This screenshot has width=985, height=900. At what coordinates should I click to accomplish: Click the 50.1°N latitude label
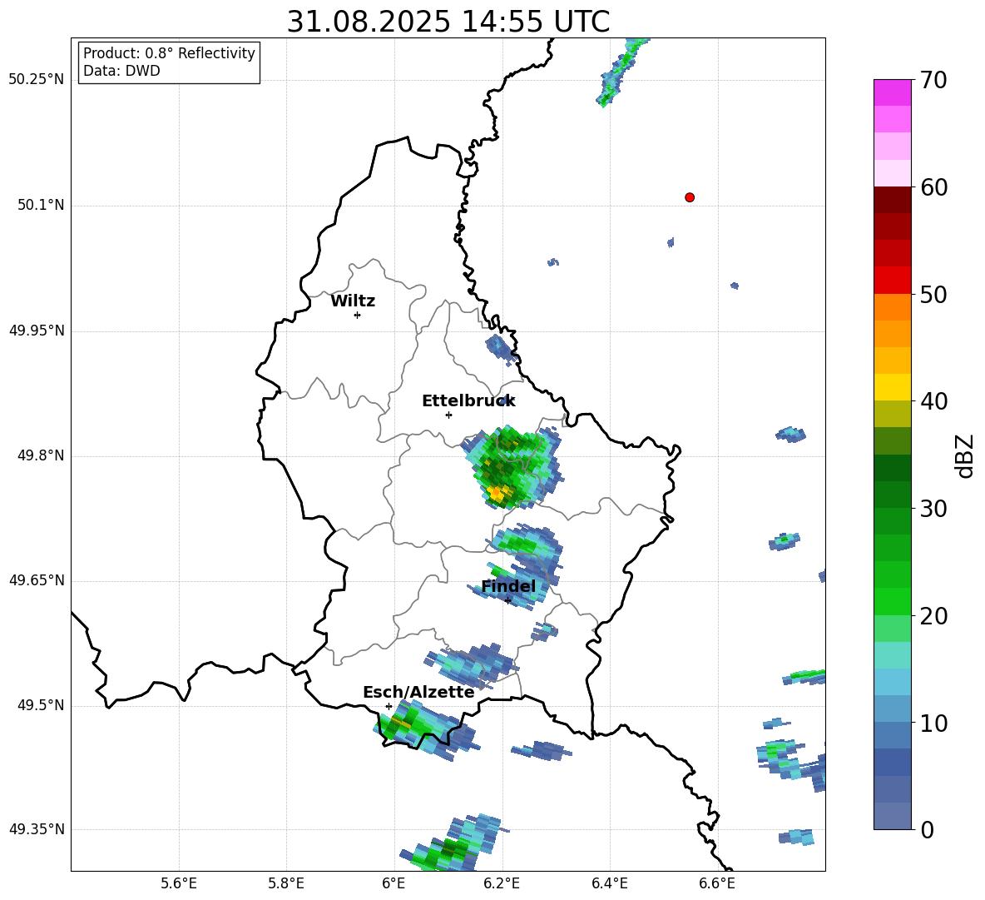click(41, 205)
